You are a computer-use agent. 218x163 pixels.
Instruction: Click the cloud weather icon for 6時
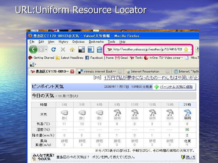coord(99,113)
